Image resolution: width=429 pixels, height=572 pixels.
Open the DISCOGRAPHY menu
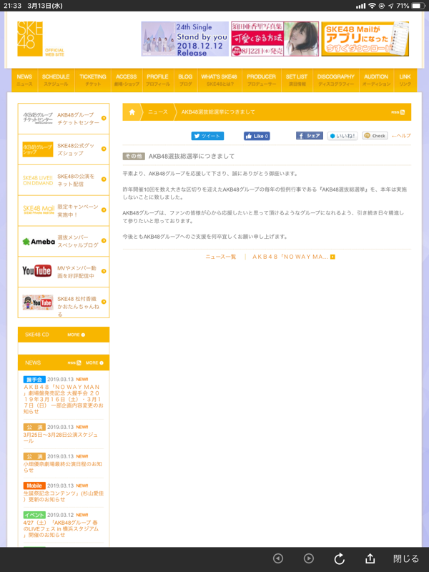point(335,80)
